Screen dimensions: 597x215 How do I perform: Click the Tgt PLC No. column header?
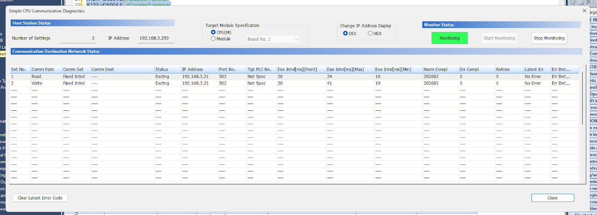pyautogui.click(x=262, y=69)
